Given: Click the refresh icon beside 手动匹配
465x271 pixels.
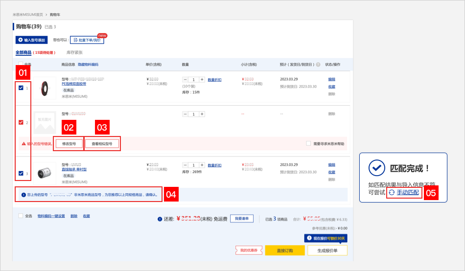Looking at the screenshot, I should pyautogui.click(x=392, y=193).
